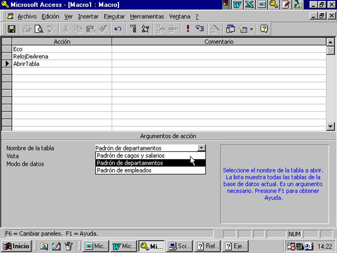Screen dimensions: 337x253
Task: Undo the last action with toolbar arrow
Action: (118, 29)
